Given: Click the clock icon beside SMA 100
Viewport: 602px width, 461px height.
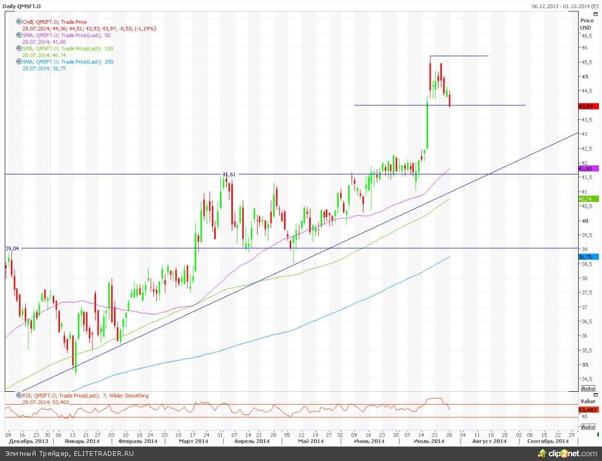Looking at the screenshot, I should [x=19, y=49].
